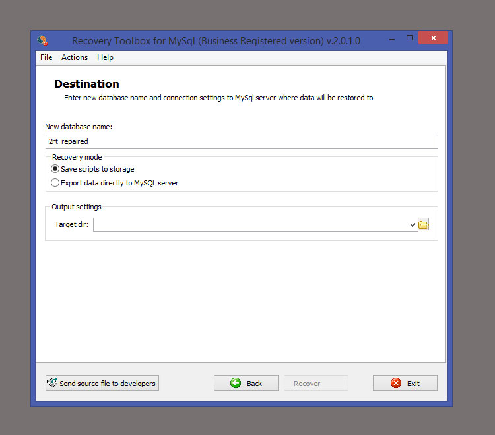Click the Recovery Toolbox app icon in title bar
Viewport: 495px width, 435px height.
coord(42,40)
